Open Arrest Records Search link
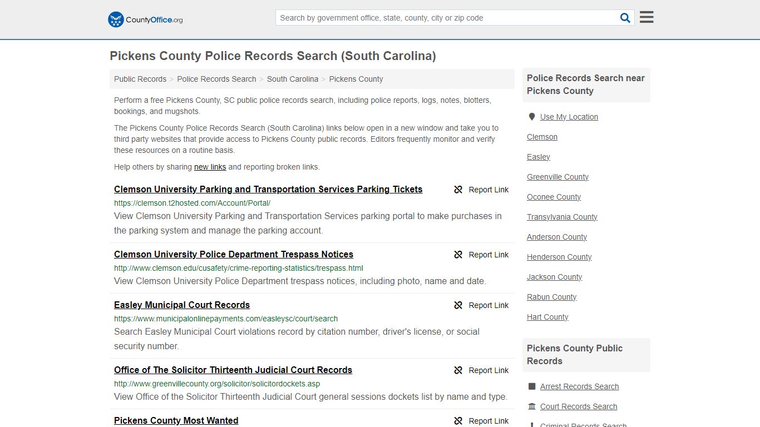This screenshot has height=427, width=760. click(x=579, y=386)
